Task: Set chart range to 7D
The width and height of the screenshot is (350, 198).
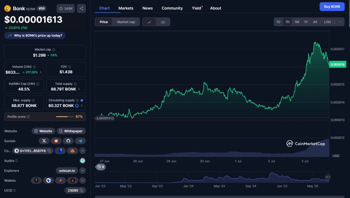Action: click(x=287, y=22)
